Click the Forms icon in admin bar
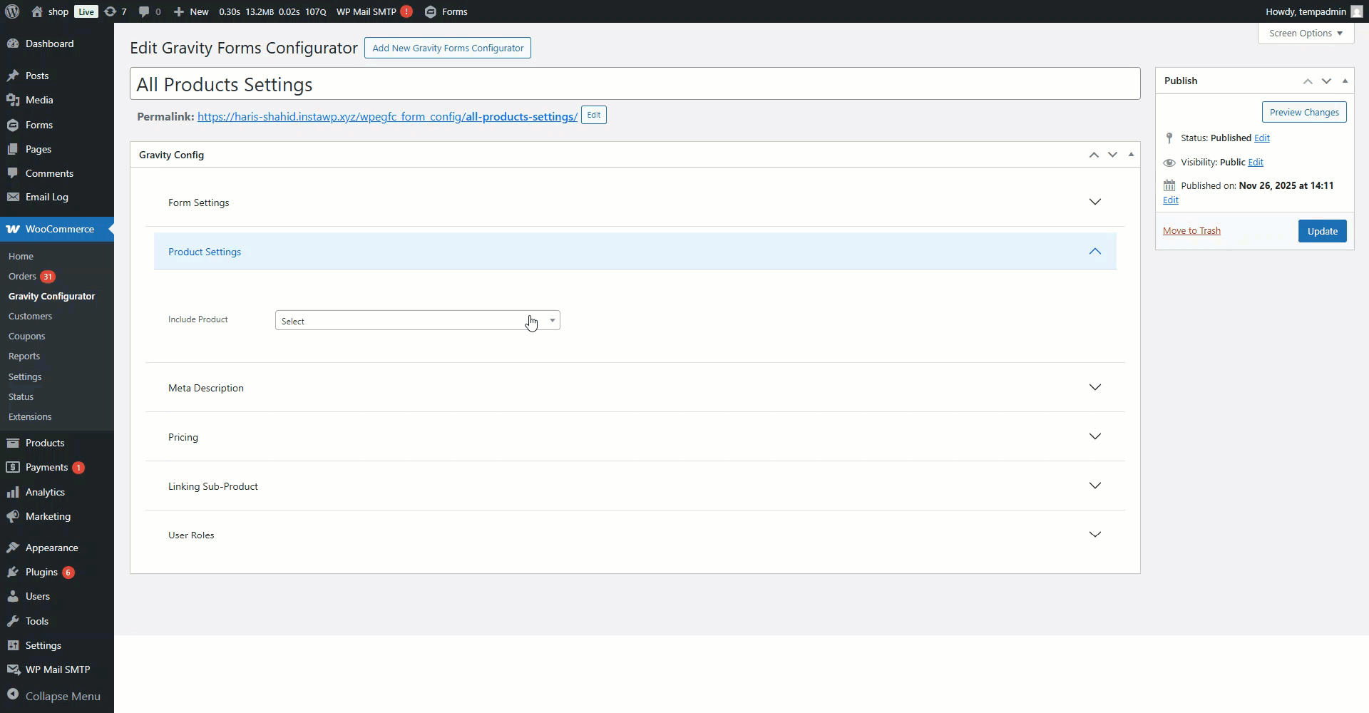This screenshot has width=1369, height=713. pos(431,12)
